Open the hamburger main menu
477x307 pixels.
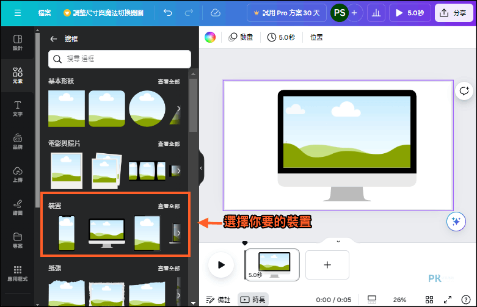click(18, 13)
